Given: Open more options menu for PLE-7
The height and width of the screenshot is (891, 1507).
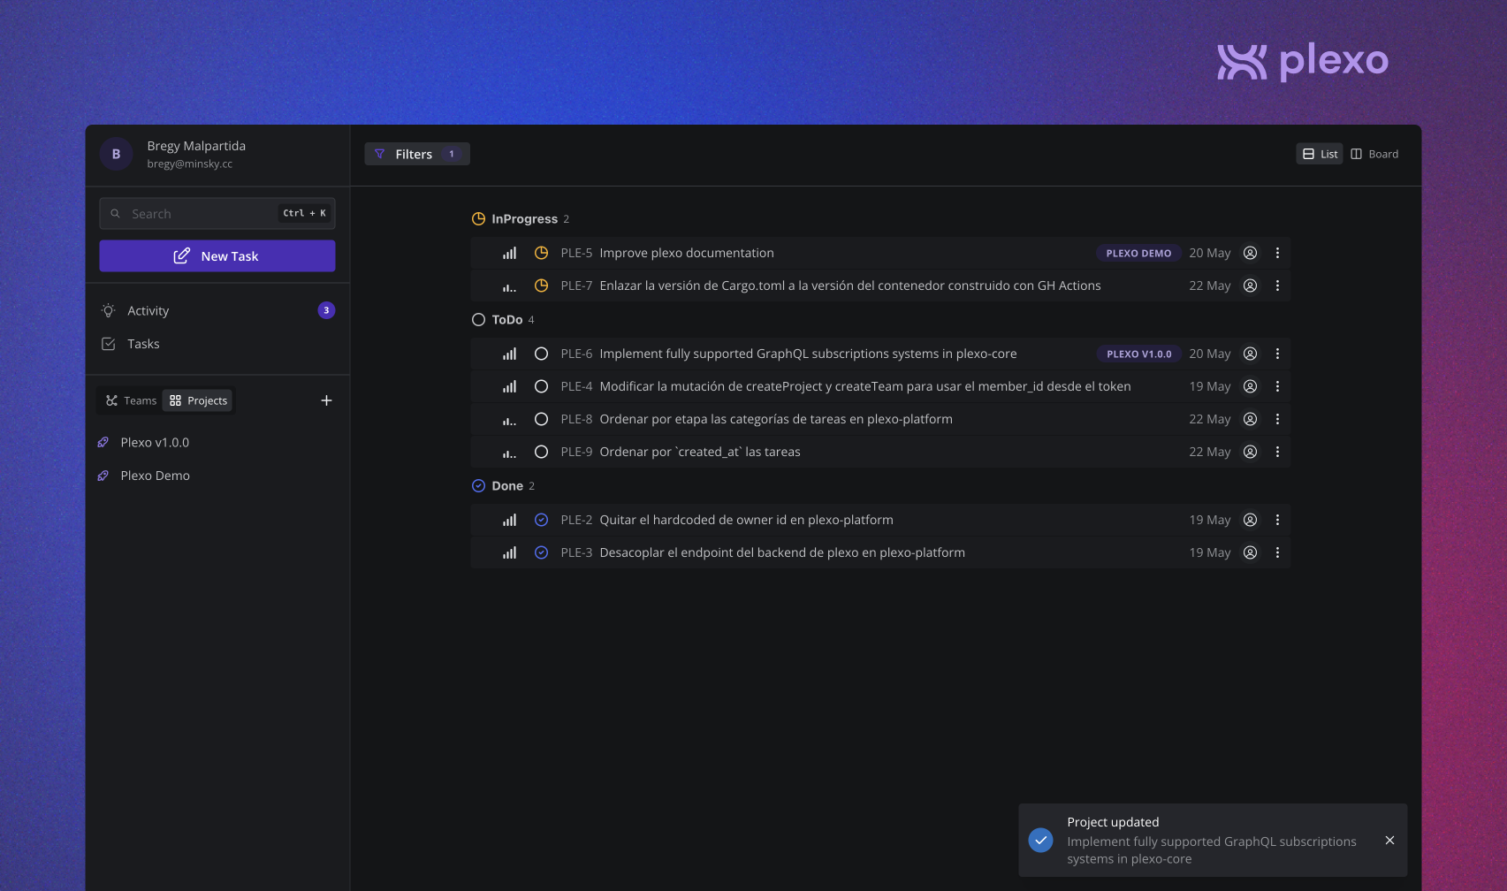Looking at the screenshot, I should coord(1277,286).
